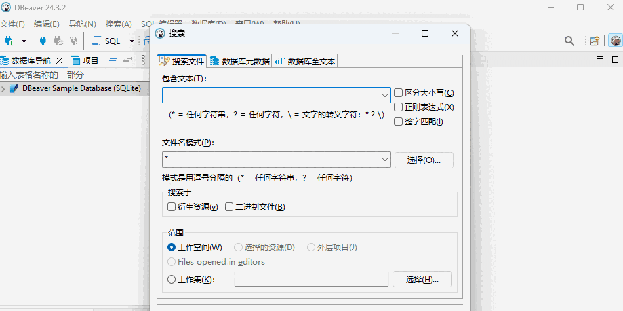Select the DBeaver perspective beaver icon
The width and height of the screenshot is (623, 311).
615,41
